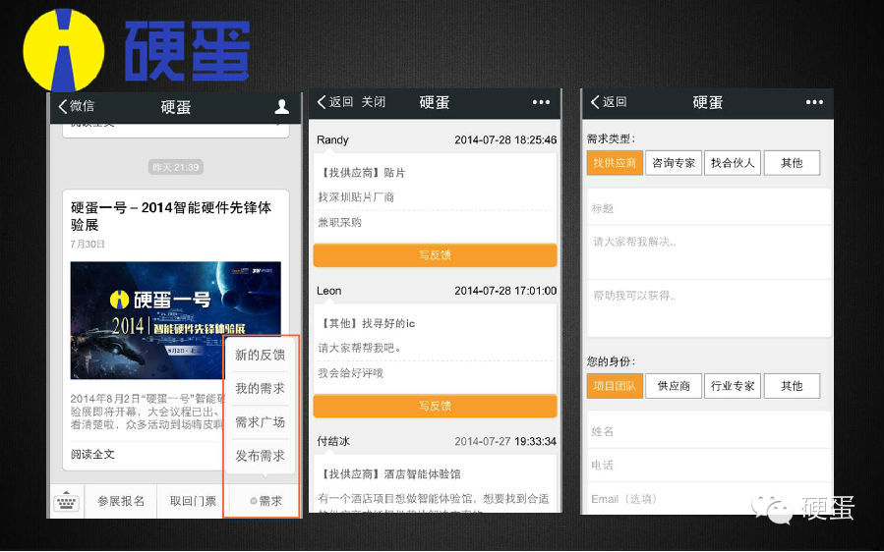884x552 pixels.
Task: Tap 关闭 in the middle phone header
Action: (x=374, y=102)
